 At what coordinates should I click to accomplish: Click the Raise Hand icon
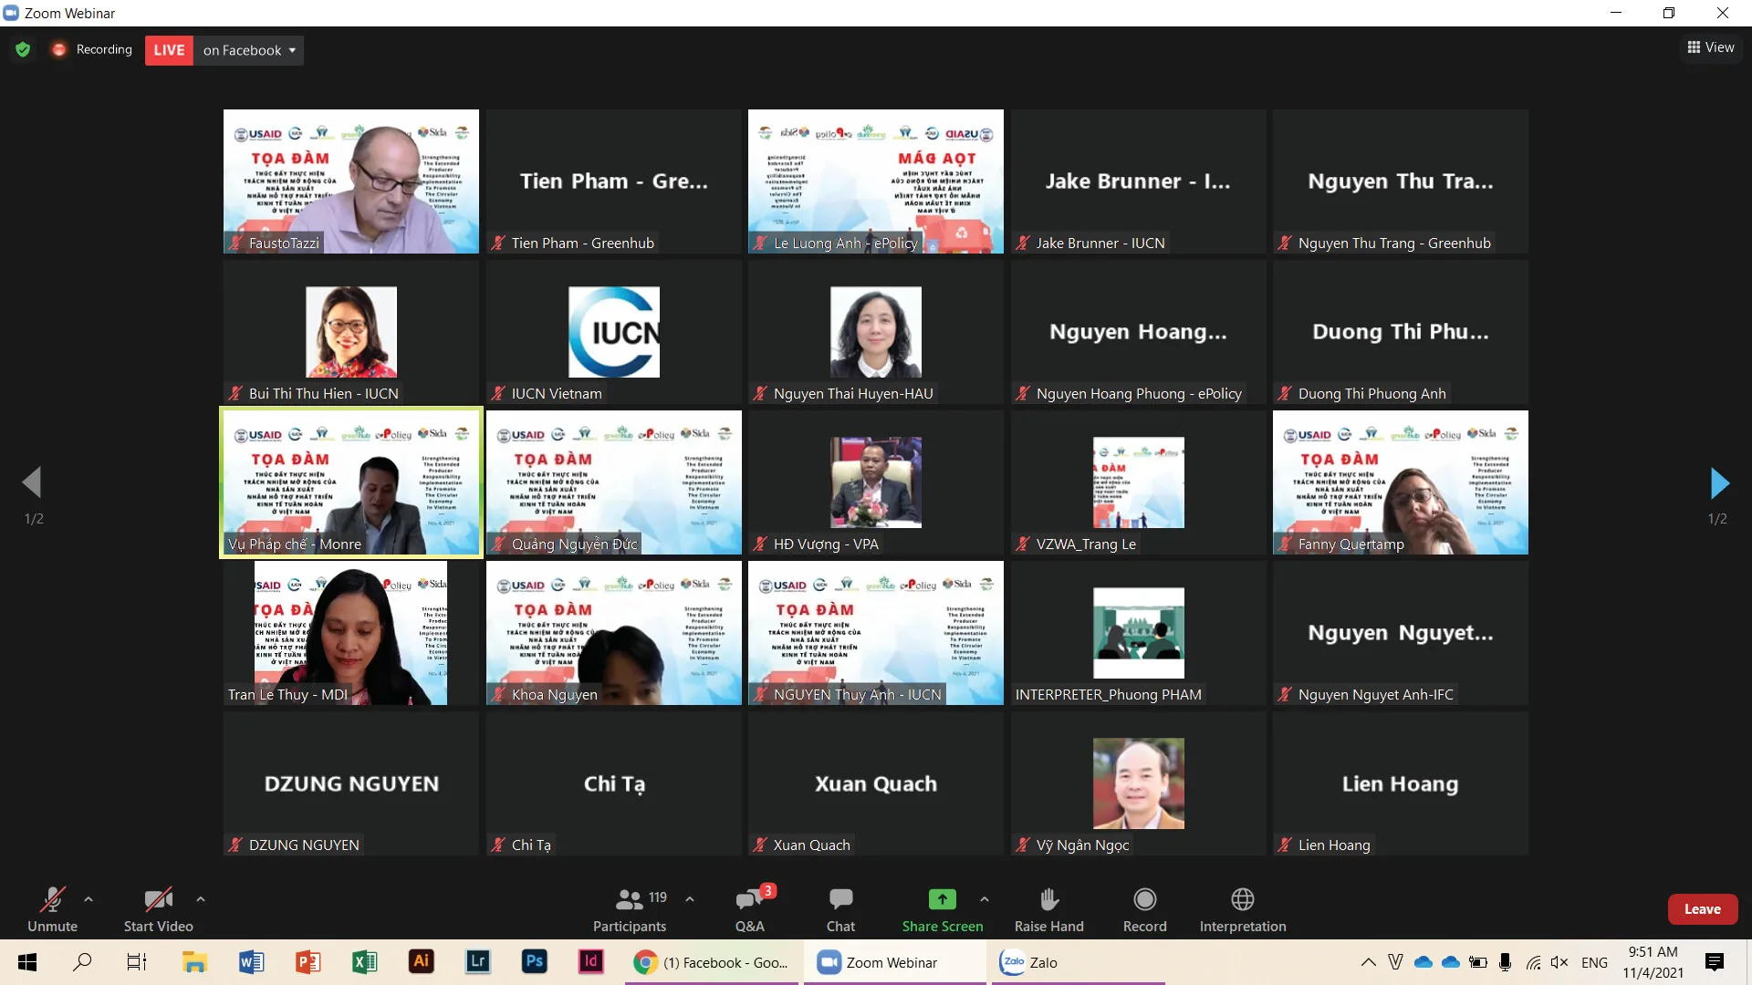point(1049,899)
